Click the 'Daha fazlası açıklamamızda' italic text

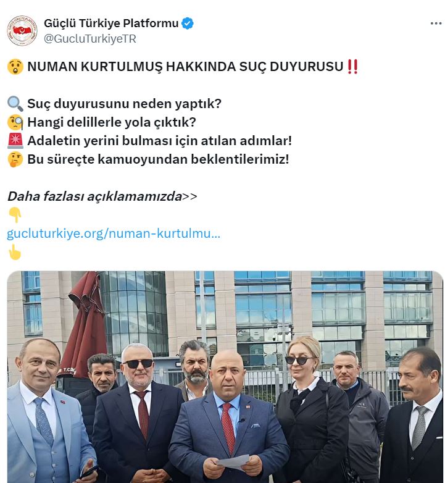point(94,196)
